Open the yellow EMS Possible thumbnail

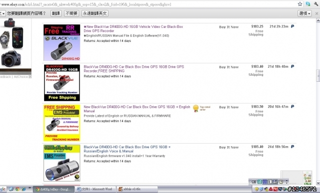[x=62, y=123]
